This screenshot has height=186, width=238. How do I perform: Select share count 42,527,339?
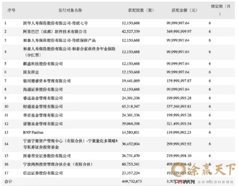[131, 32]
